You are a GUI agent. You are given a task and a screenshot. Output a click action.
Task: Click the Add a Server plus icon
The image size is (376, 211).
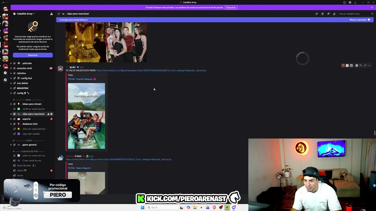pos(5,73)
